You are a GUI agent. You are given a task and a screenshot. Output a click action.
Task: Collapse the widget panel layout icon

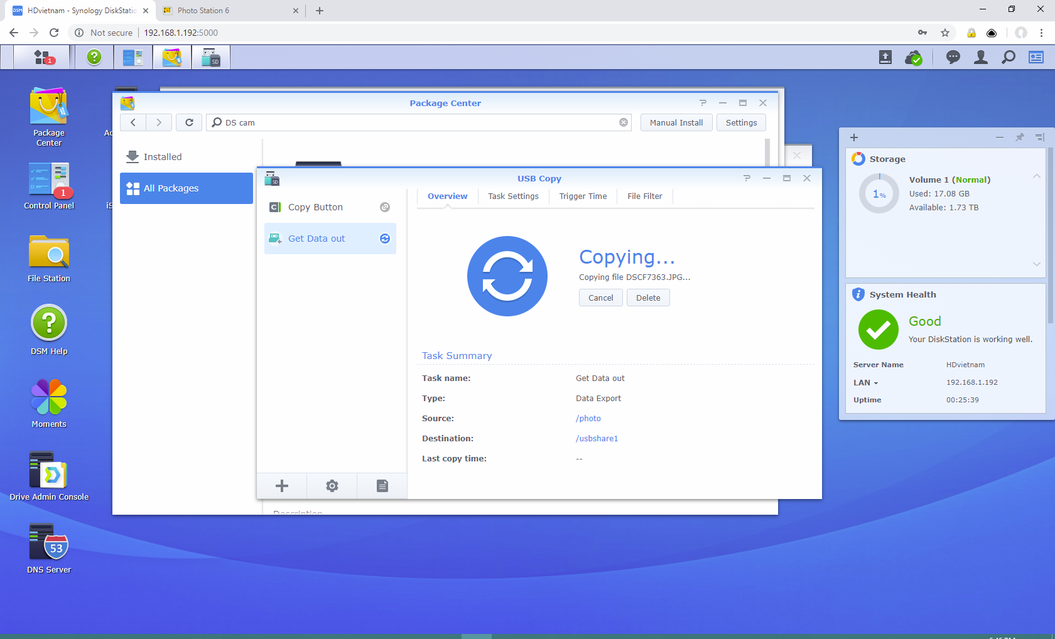[x=1040, y=137]
